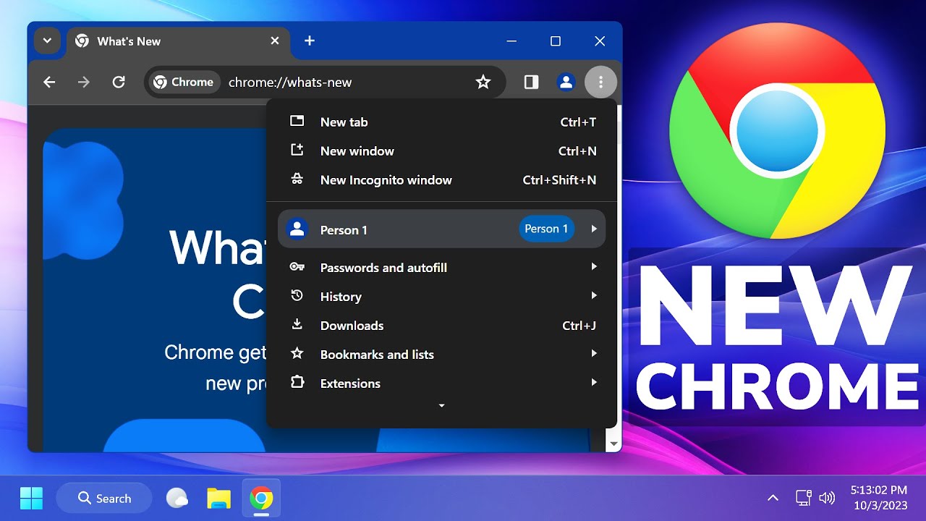Click the key icon beside Passwords
Image resolution: width=926 pixels, height=521 pixels.
[x=297, y=267]
